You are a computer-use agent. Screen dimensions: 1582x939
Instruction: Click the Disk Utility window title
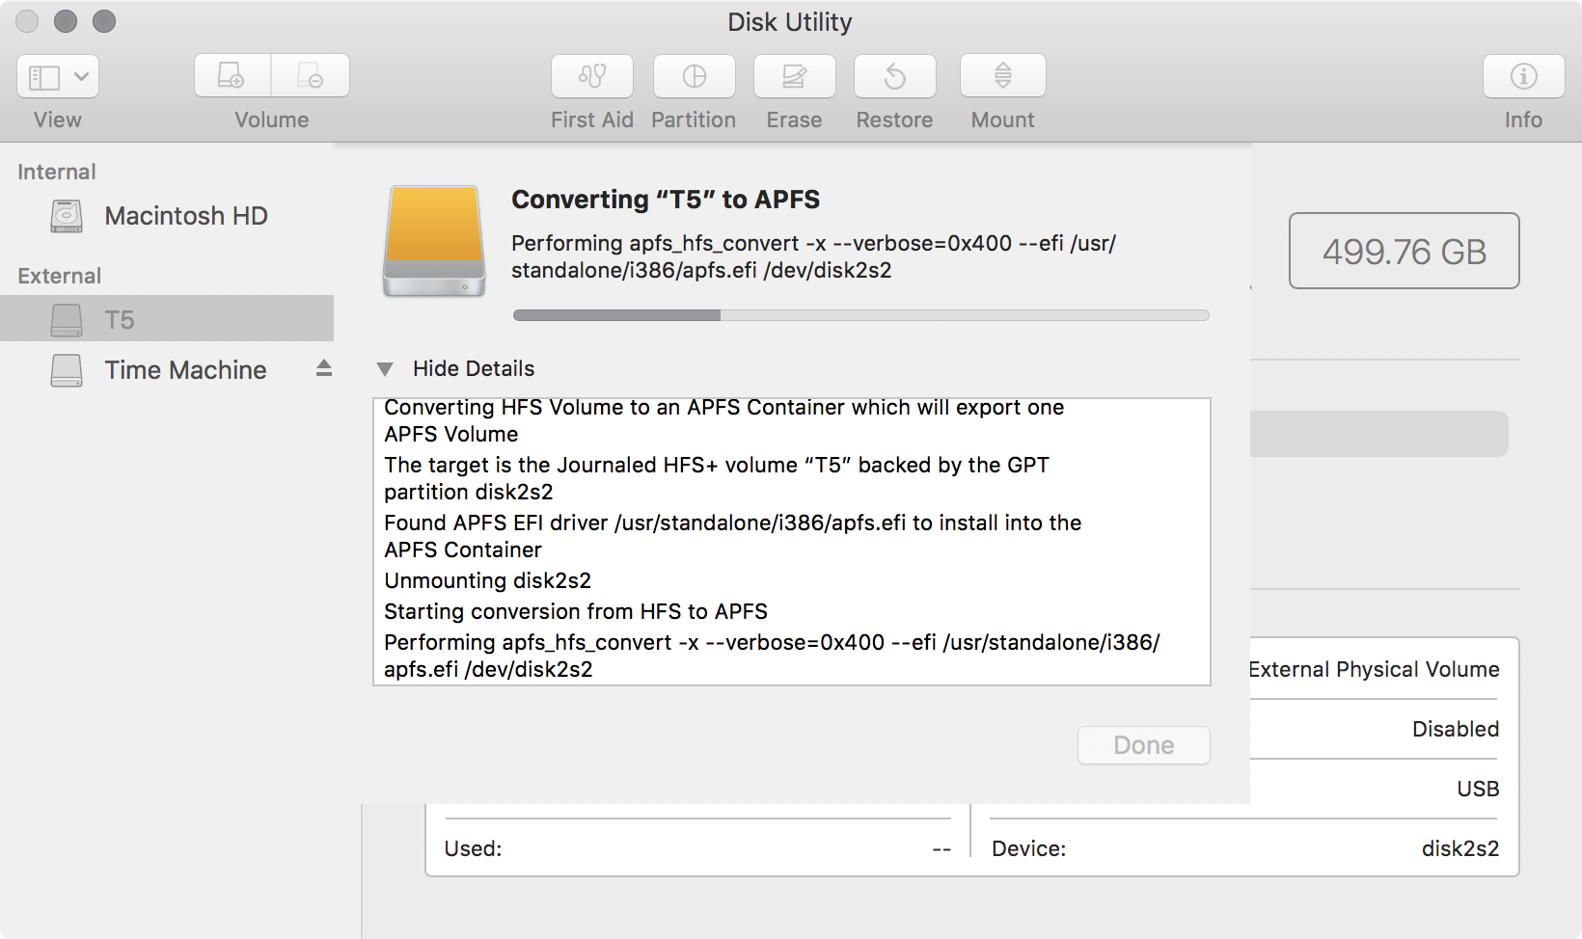pos(790,21)
